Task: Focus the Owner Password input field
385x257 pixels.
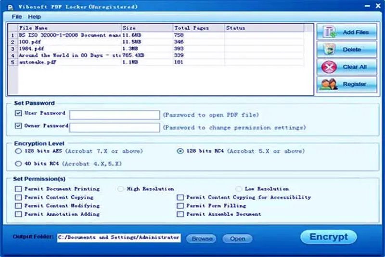Action: 115,127
